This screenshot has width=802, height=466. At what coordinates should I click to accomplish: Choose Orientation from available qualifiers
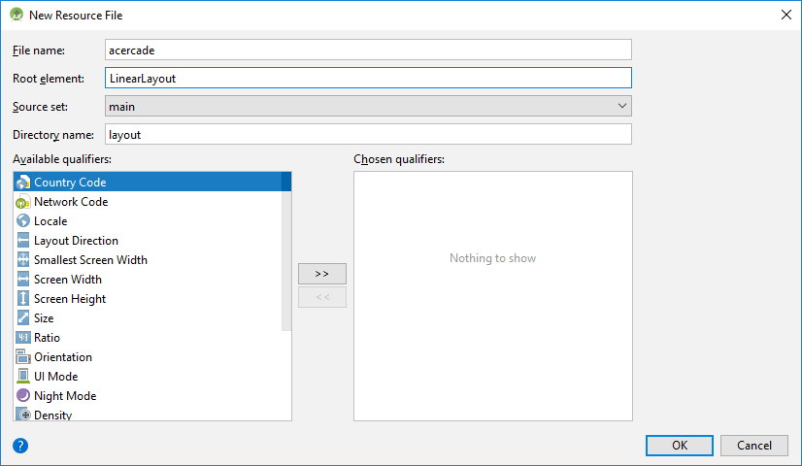point(63,357)
